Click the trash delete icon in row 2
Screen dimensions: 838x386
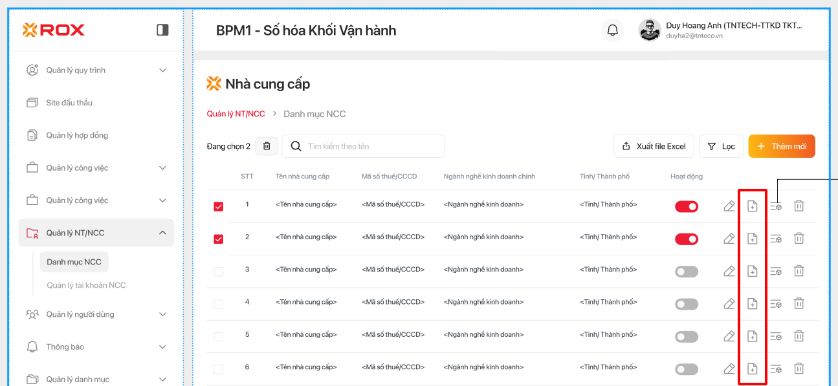(799, 239)
